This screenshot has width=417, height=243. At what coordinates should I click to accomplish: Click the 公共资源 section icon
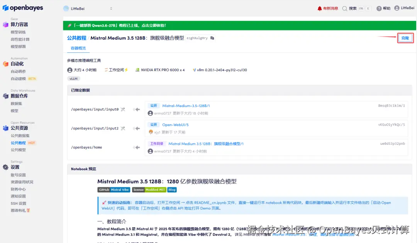pyautogui.click(x=5, y=128)
